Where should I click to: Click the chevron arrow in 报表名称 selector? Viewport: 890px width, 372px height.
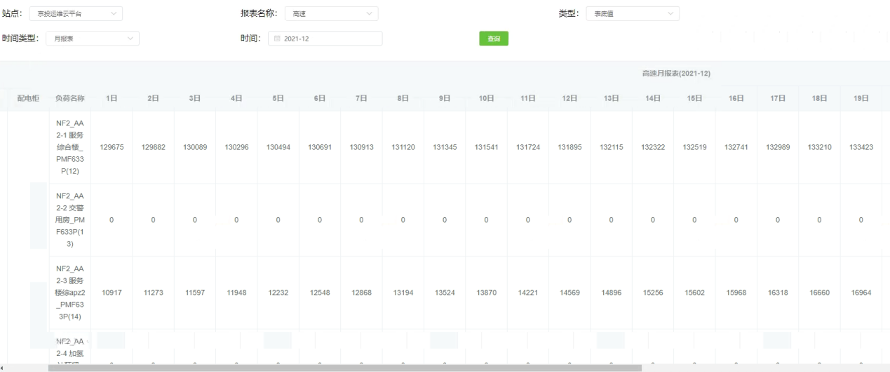pyautogui.click(x=370, y=13)
